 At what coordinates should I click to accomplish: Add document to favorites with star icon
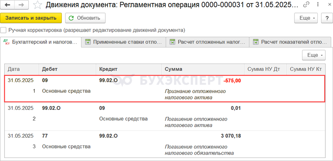(x=37, y=5)
